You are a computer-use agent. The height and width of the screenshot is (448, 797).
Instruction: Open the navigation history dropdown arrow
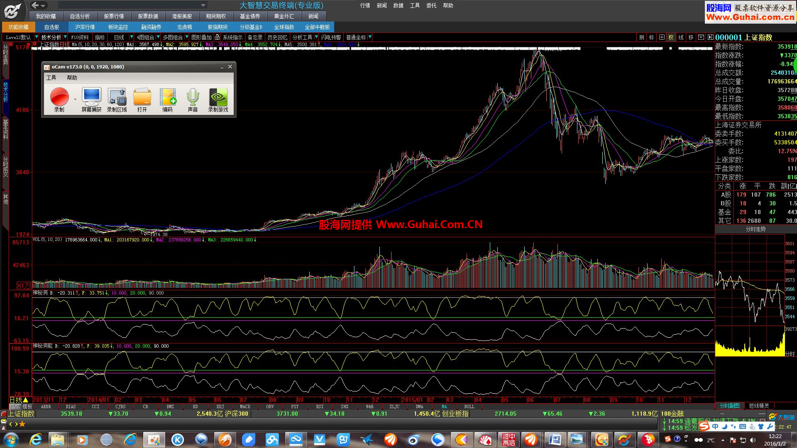tap(43, 5)
